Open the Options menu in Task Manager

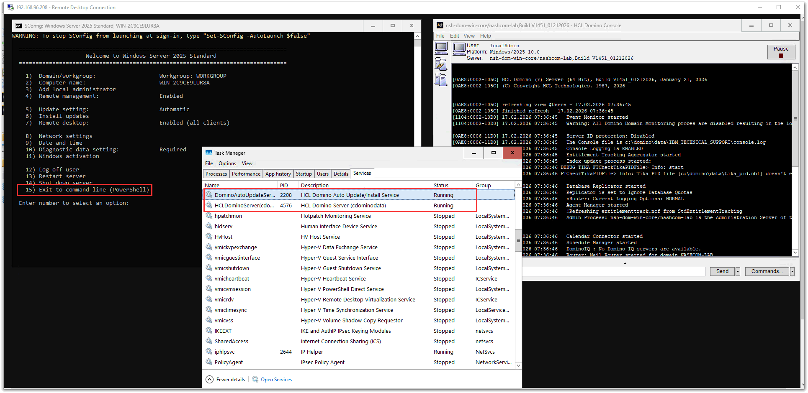point(227,163)
